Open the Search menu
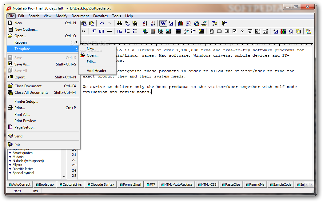323x202 pixels. pos(34,16)
